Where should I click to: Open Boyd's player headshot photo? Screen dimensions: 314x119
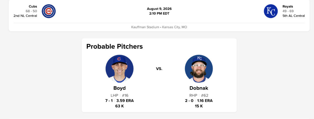pyautogui.click(x=120, y=69)
